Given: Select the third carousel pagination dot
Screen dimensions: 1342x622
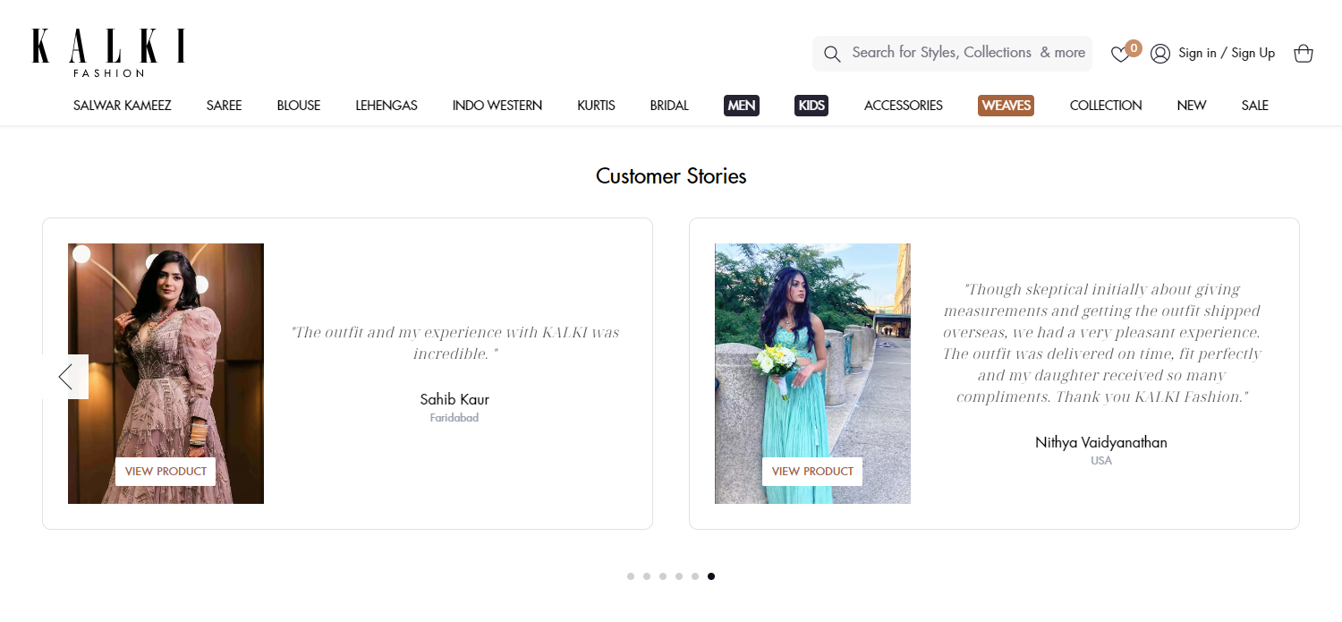Looking at the screenshot, I should click(663, 576).
